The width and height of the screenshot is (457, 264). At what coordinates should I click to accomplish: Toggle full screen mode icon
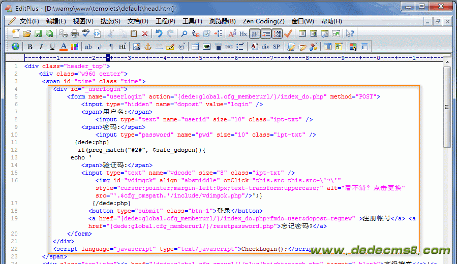click(336, 34)
